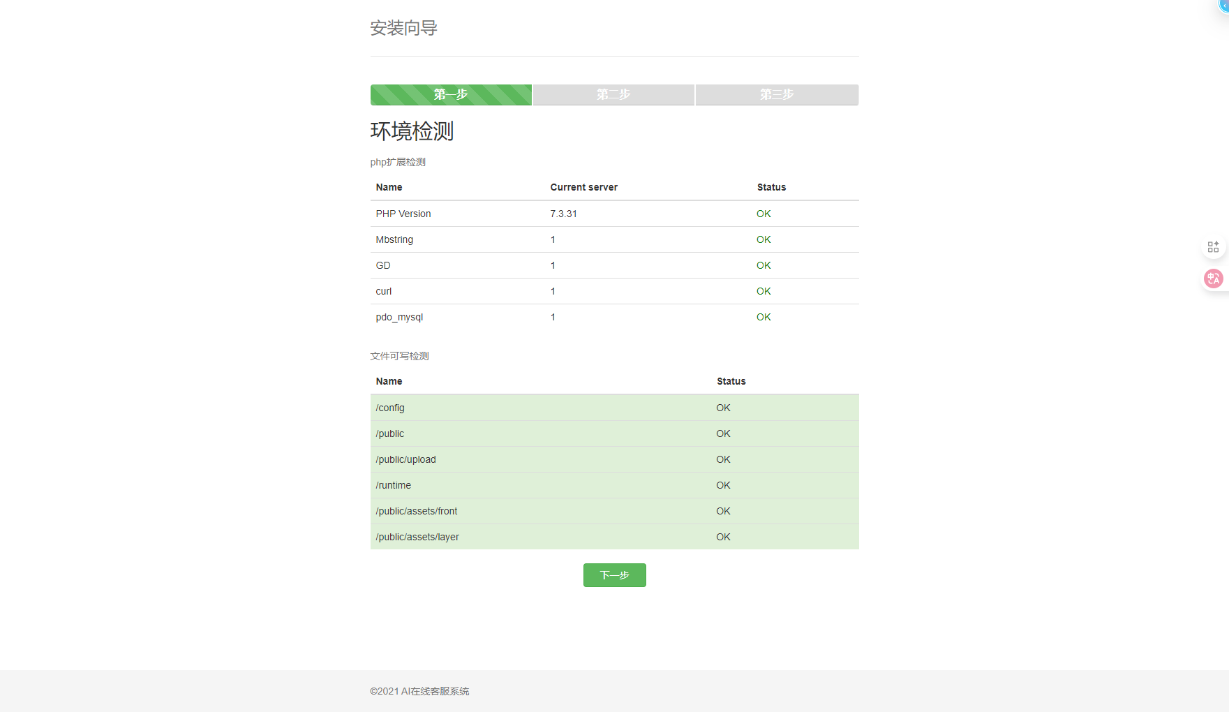Select the /runtime row
This screenshot has width=1229, height=712.
pos(614,485)
